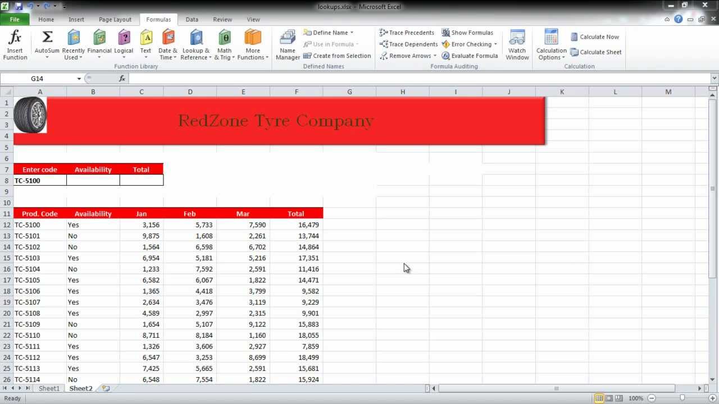Open the More Functions menu
Screen dimensions: 719x404
(253, 45)
